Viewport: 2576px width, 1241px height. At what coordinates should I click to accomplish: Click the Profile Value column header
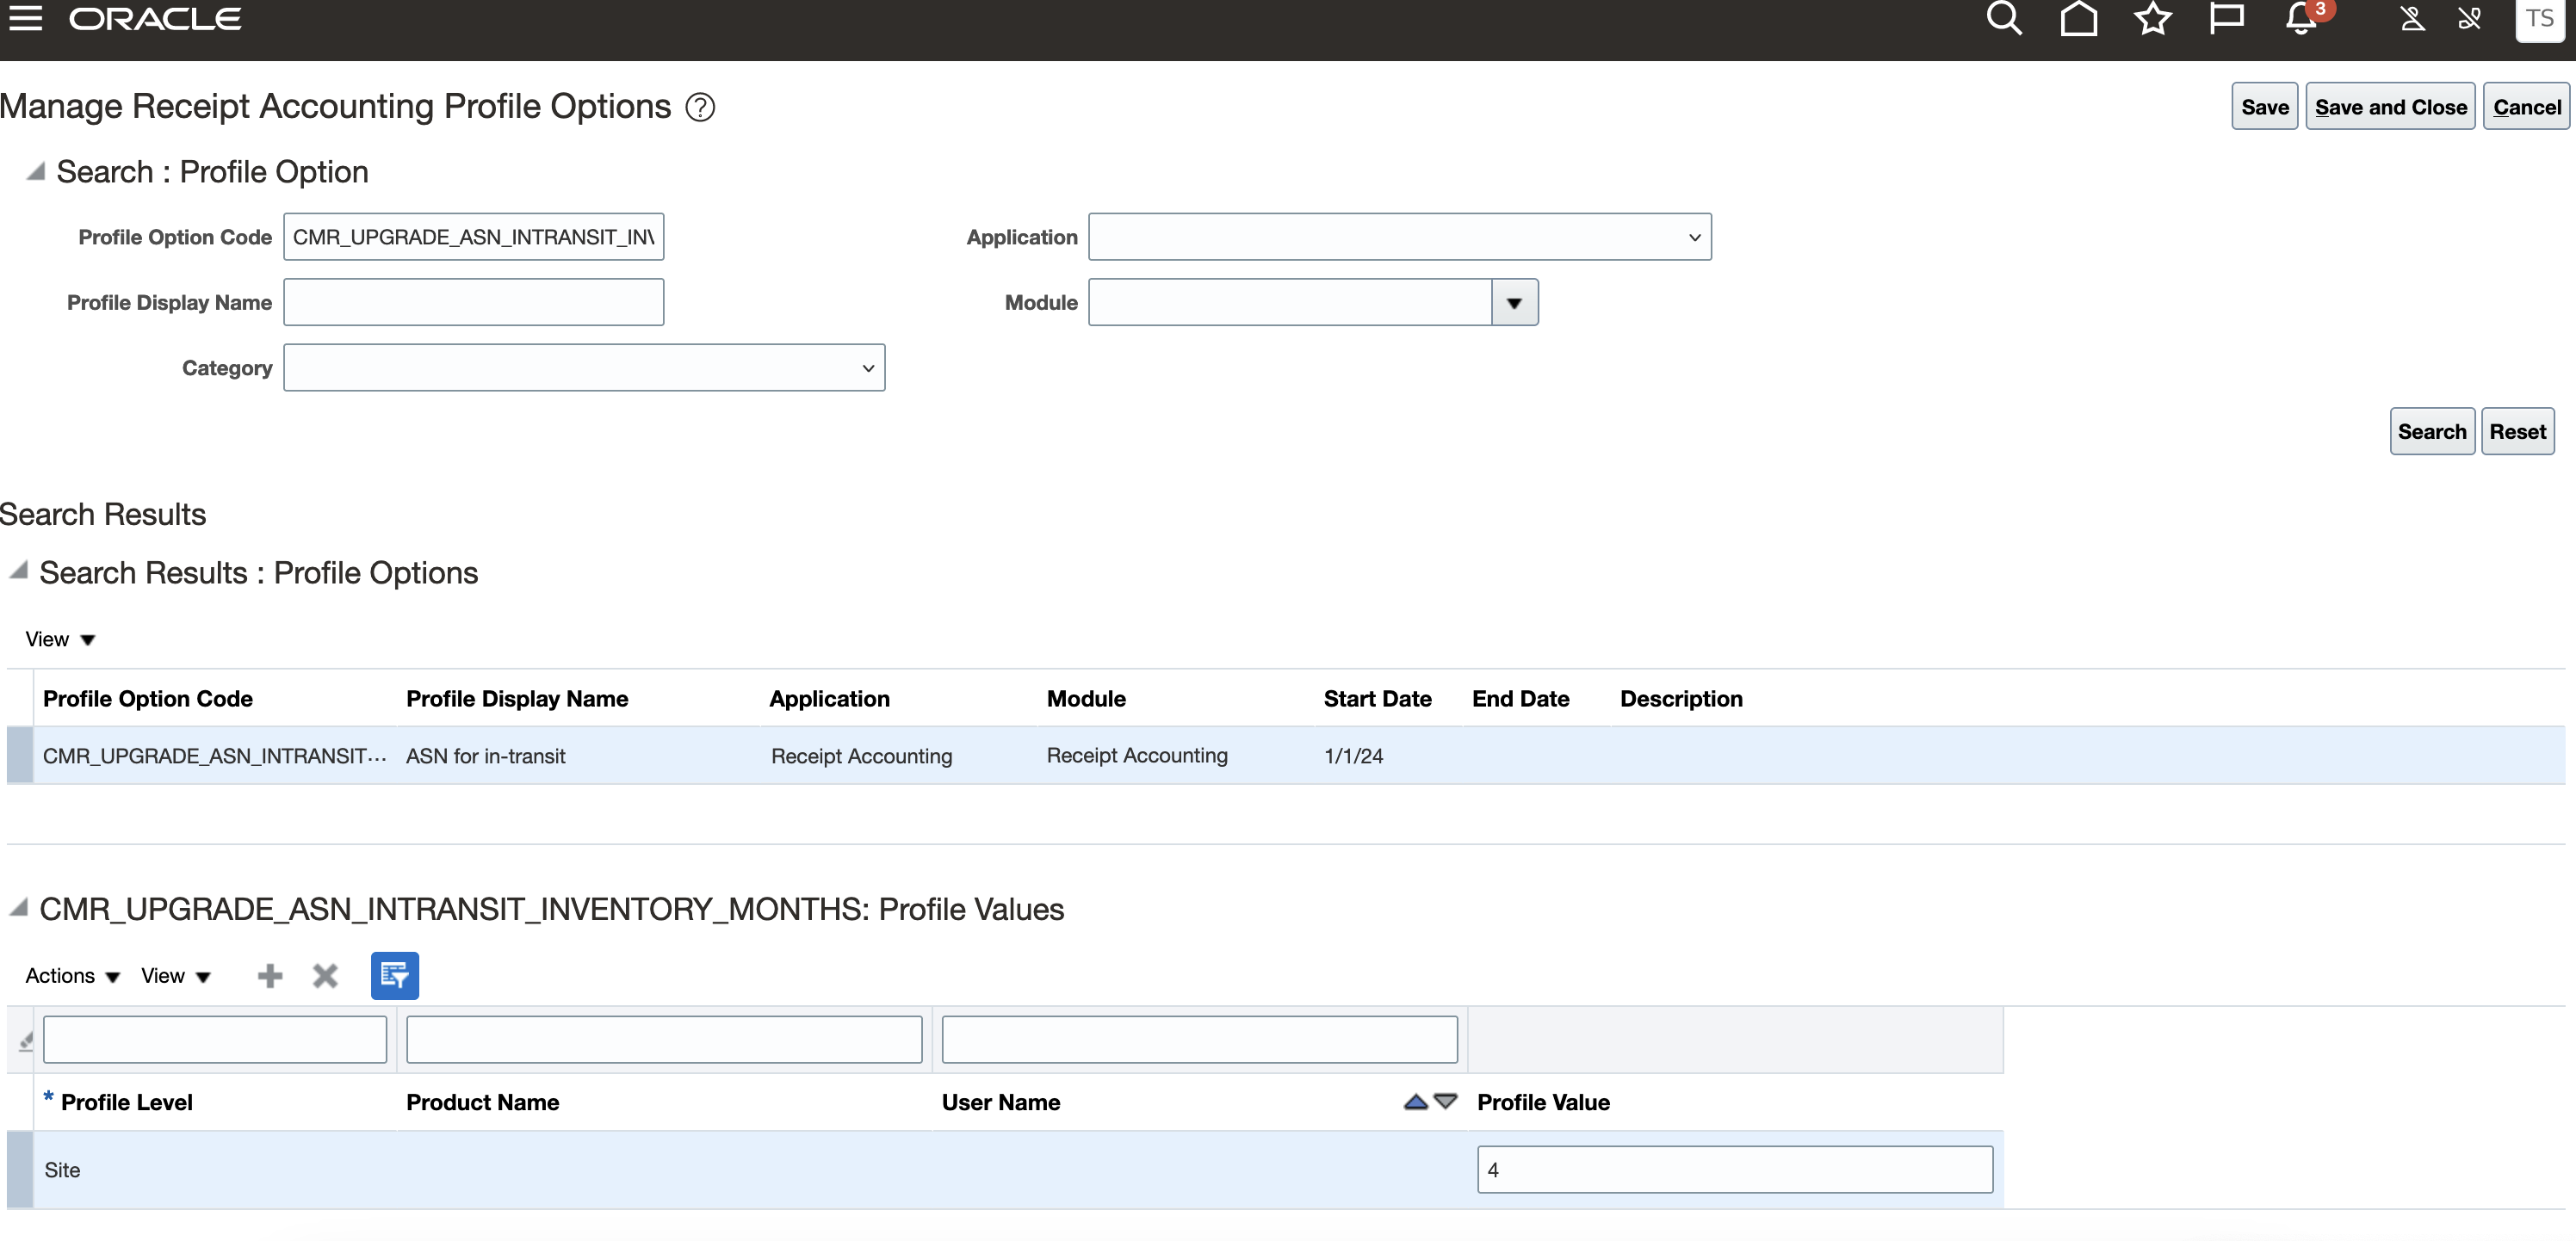pos(1543,1102)
